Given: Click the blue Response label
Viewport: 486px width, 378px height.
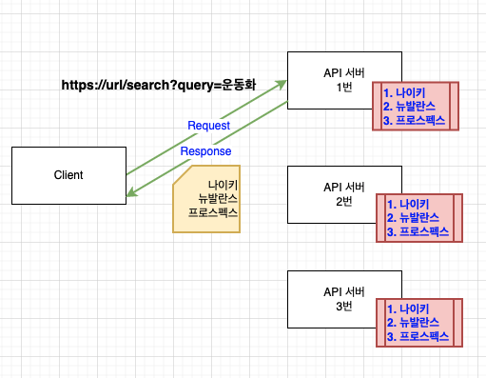Looking at the screenshot, I should coord(205,151).
